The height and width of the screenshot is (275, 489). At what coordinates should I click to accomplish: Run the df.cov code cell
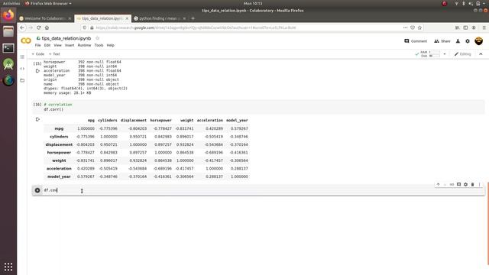point(37,190)
